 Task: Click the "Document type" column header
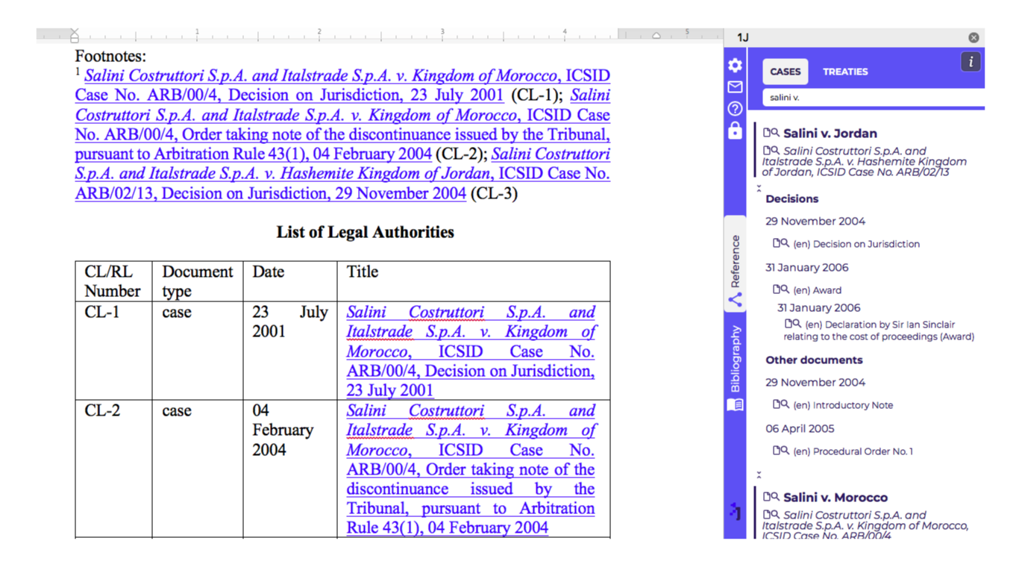click(198, 281)
